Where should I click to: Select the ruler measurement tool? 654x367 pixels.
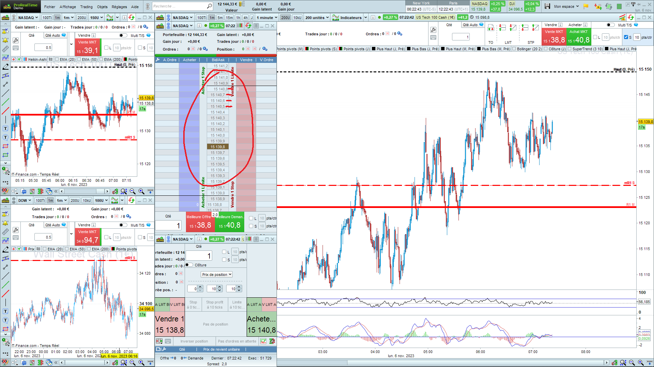click(x=5, y=49)
